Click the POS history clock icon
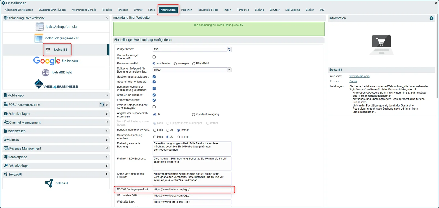The image size is (439, 208). click(102, 104)
